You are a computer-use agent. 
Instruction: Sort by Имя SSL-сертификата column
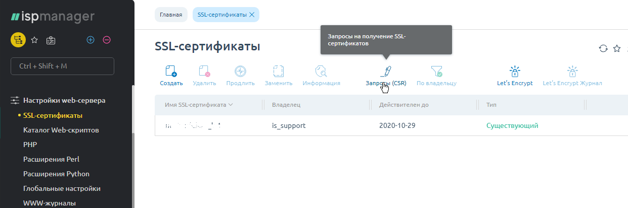point(199,105)
